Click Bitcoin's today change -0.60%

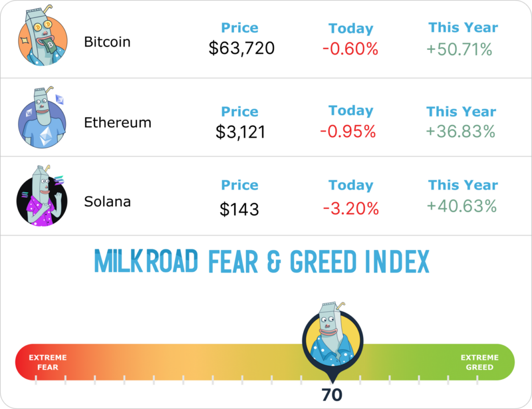pos(350,49)
